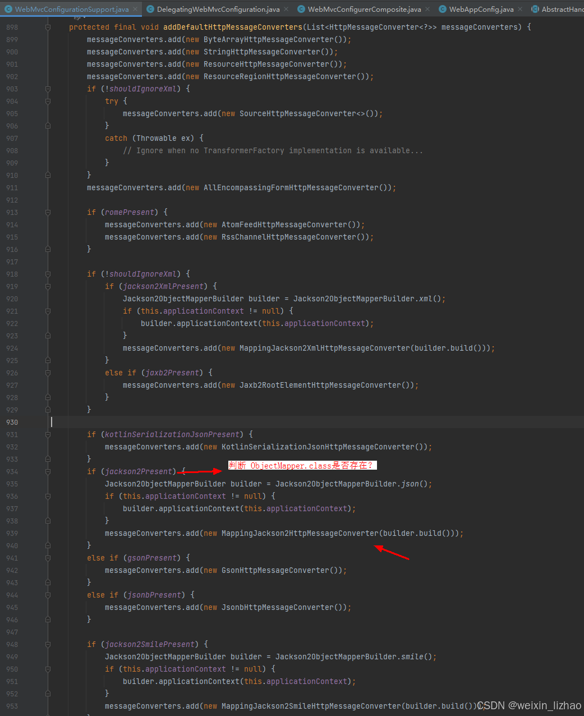
Task: Select the WebMvcConfigurerComposite.java editor tab
Action: 364,9
